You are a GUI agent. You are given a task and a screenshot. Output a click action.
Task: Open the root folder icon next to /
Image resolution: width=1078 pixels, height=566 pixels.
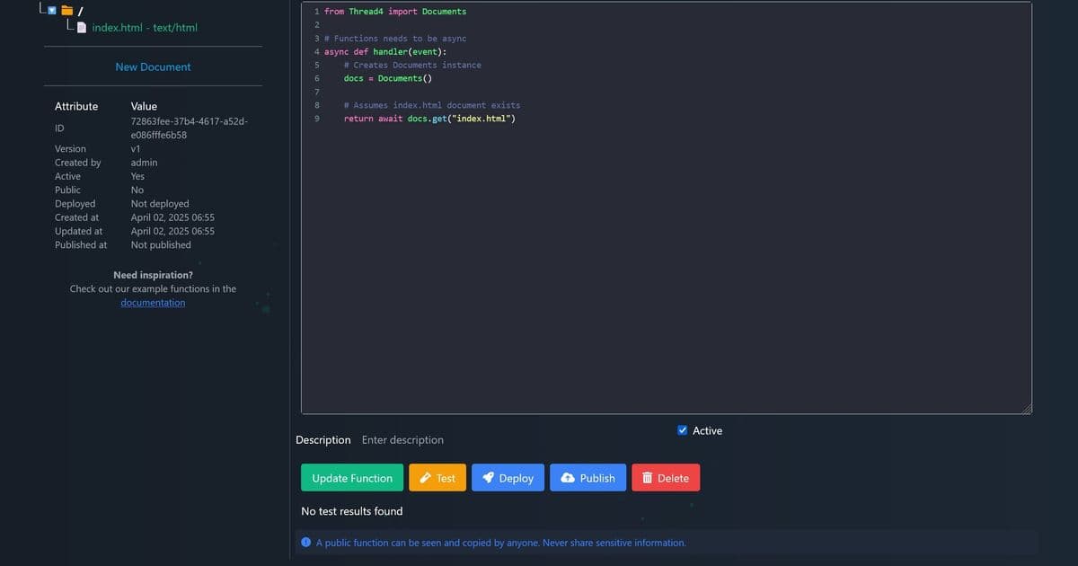(x=66, y=12)
